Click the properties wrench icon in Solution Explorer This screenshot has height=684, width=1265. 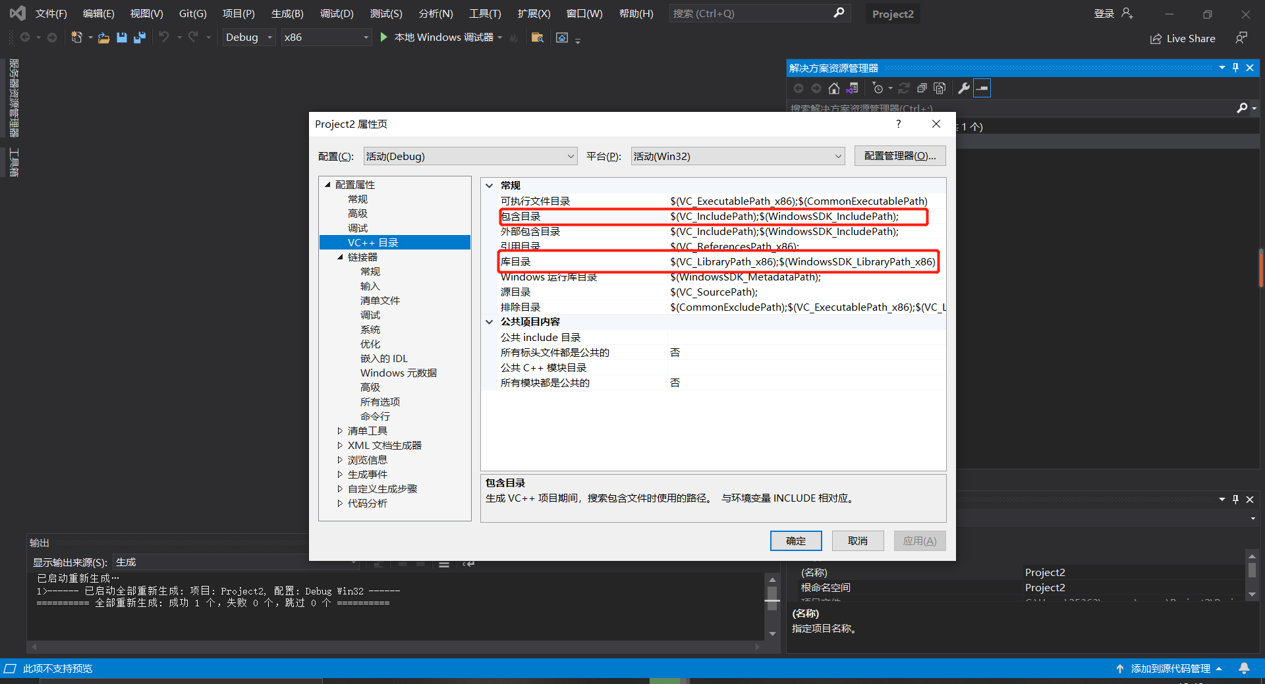tap(964, 88)
